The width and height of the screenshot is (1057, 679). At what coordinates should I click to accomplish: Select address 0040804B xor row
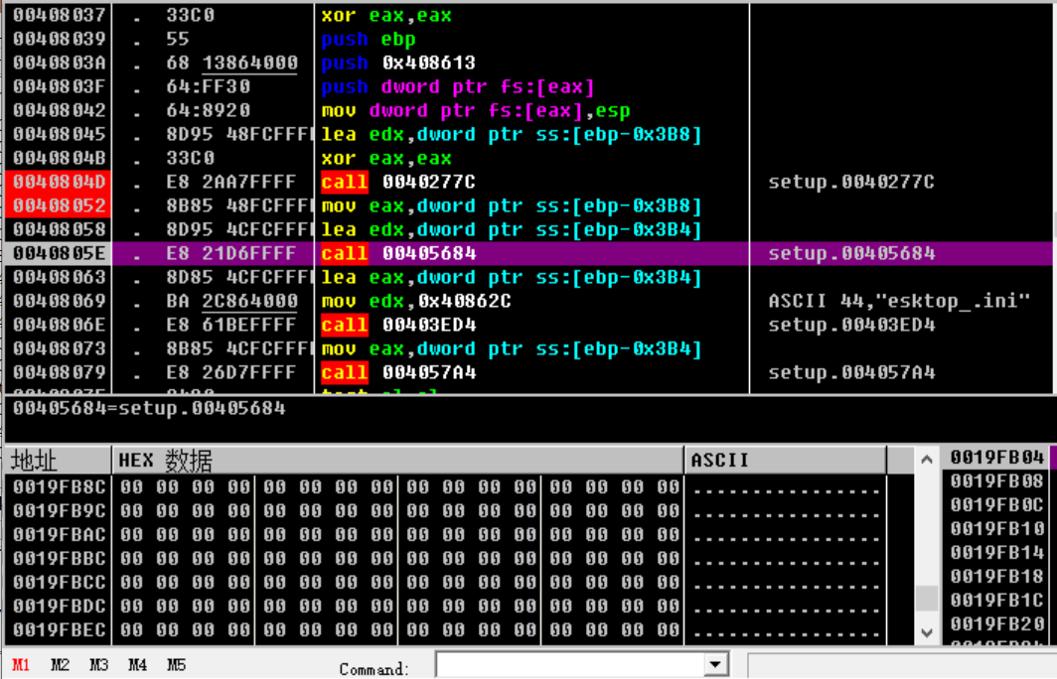60,158
